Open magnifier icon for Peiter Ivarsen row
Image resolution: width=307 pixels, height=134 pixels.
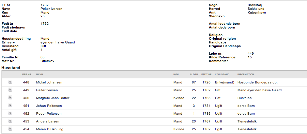10,90
